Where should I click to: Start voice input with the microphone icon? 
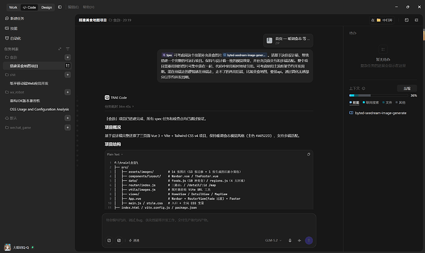tap(289, 240)
